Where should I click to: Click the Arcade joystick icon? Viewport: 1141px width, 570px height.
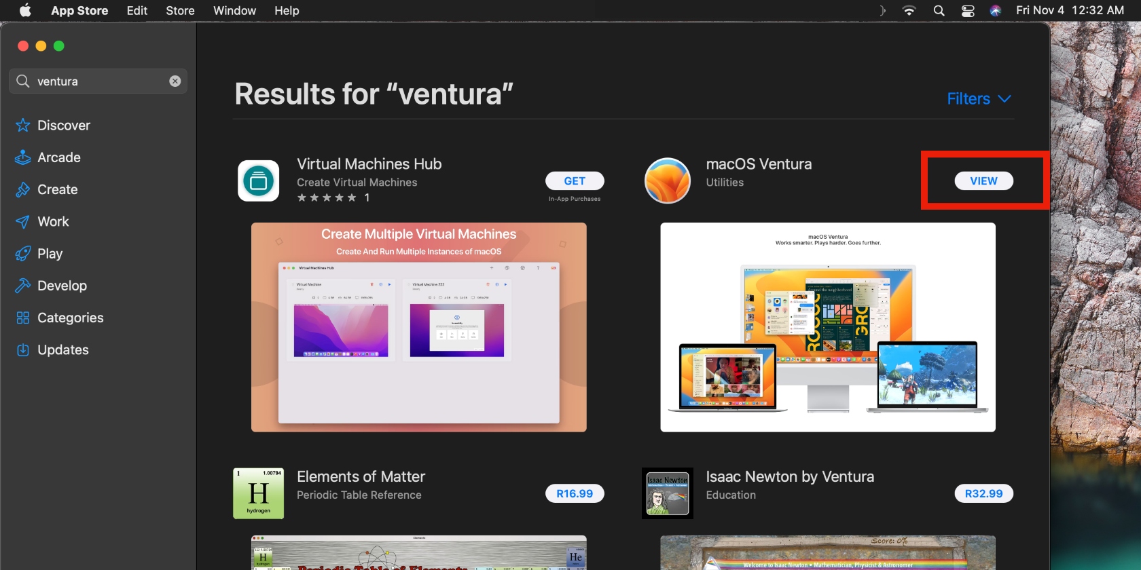23,157
